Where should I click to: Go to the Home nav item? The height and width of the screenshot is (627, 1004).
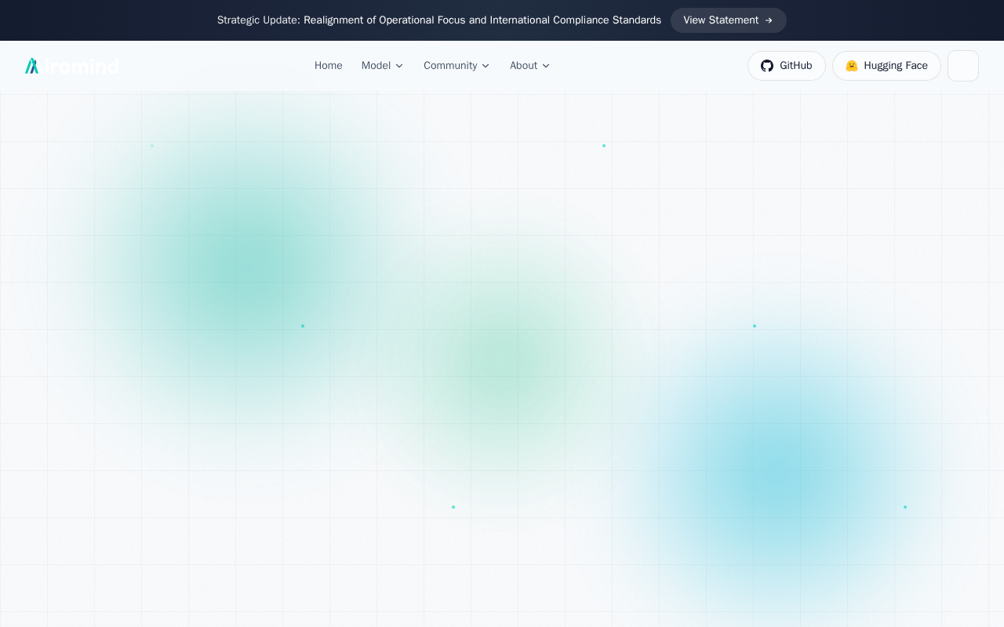(x=328, y=66)
